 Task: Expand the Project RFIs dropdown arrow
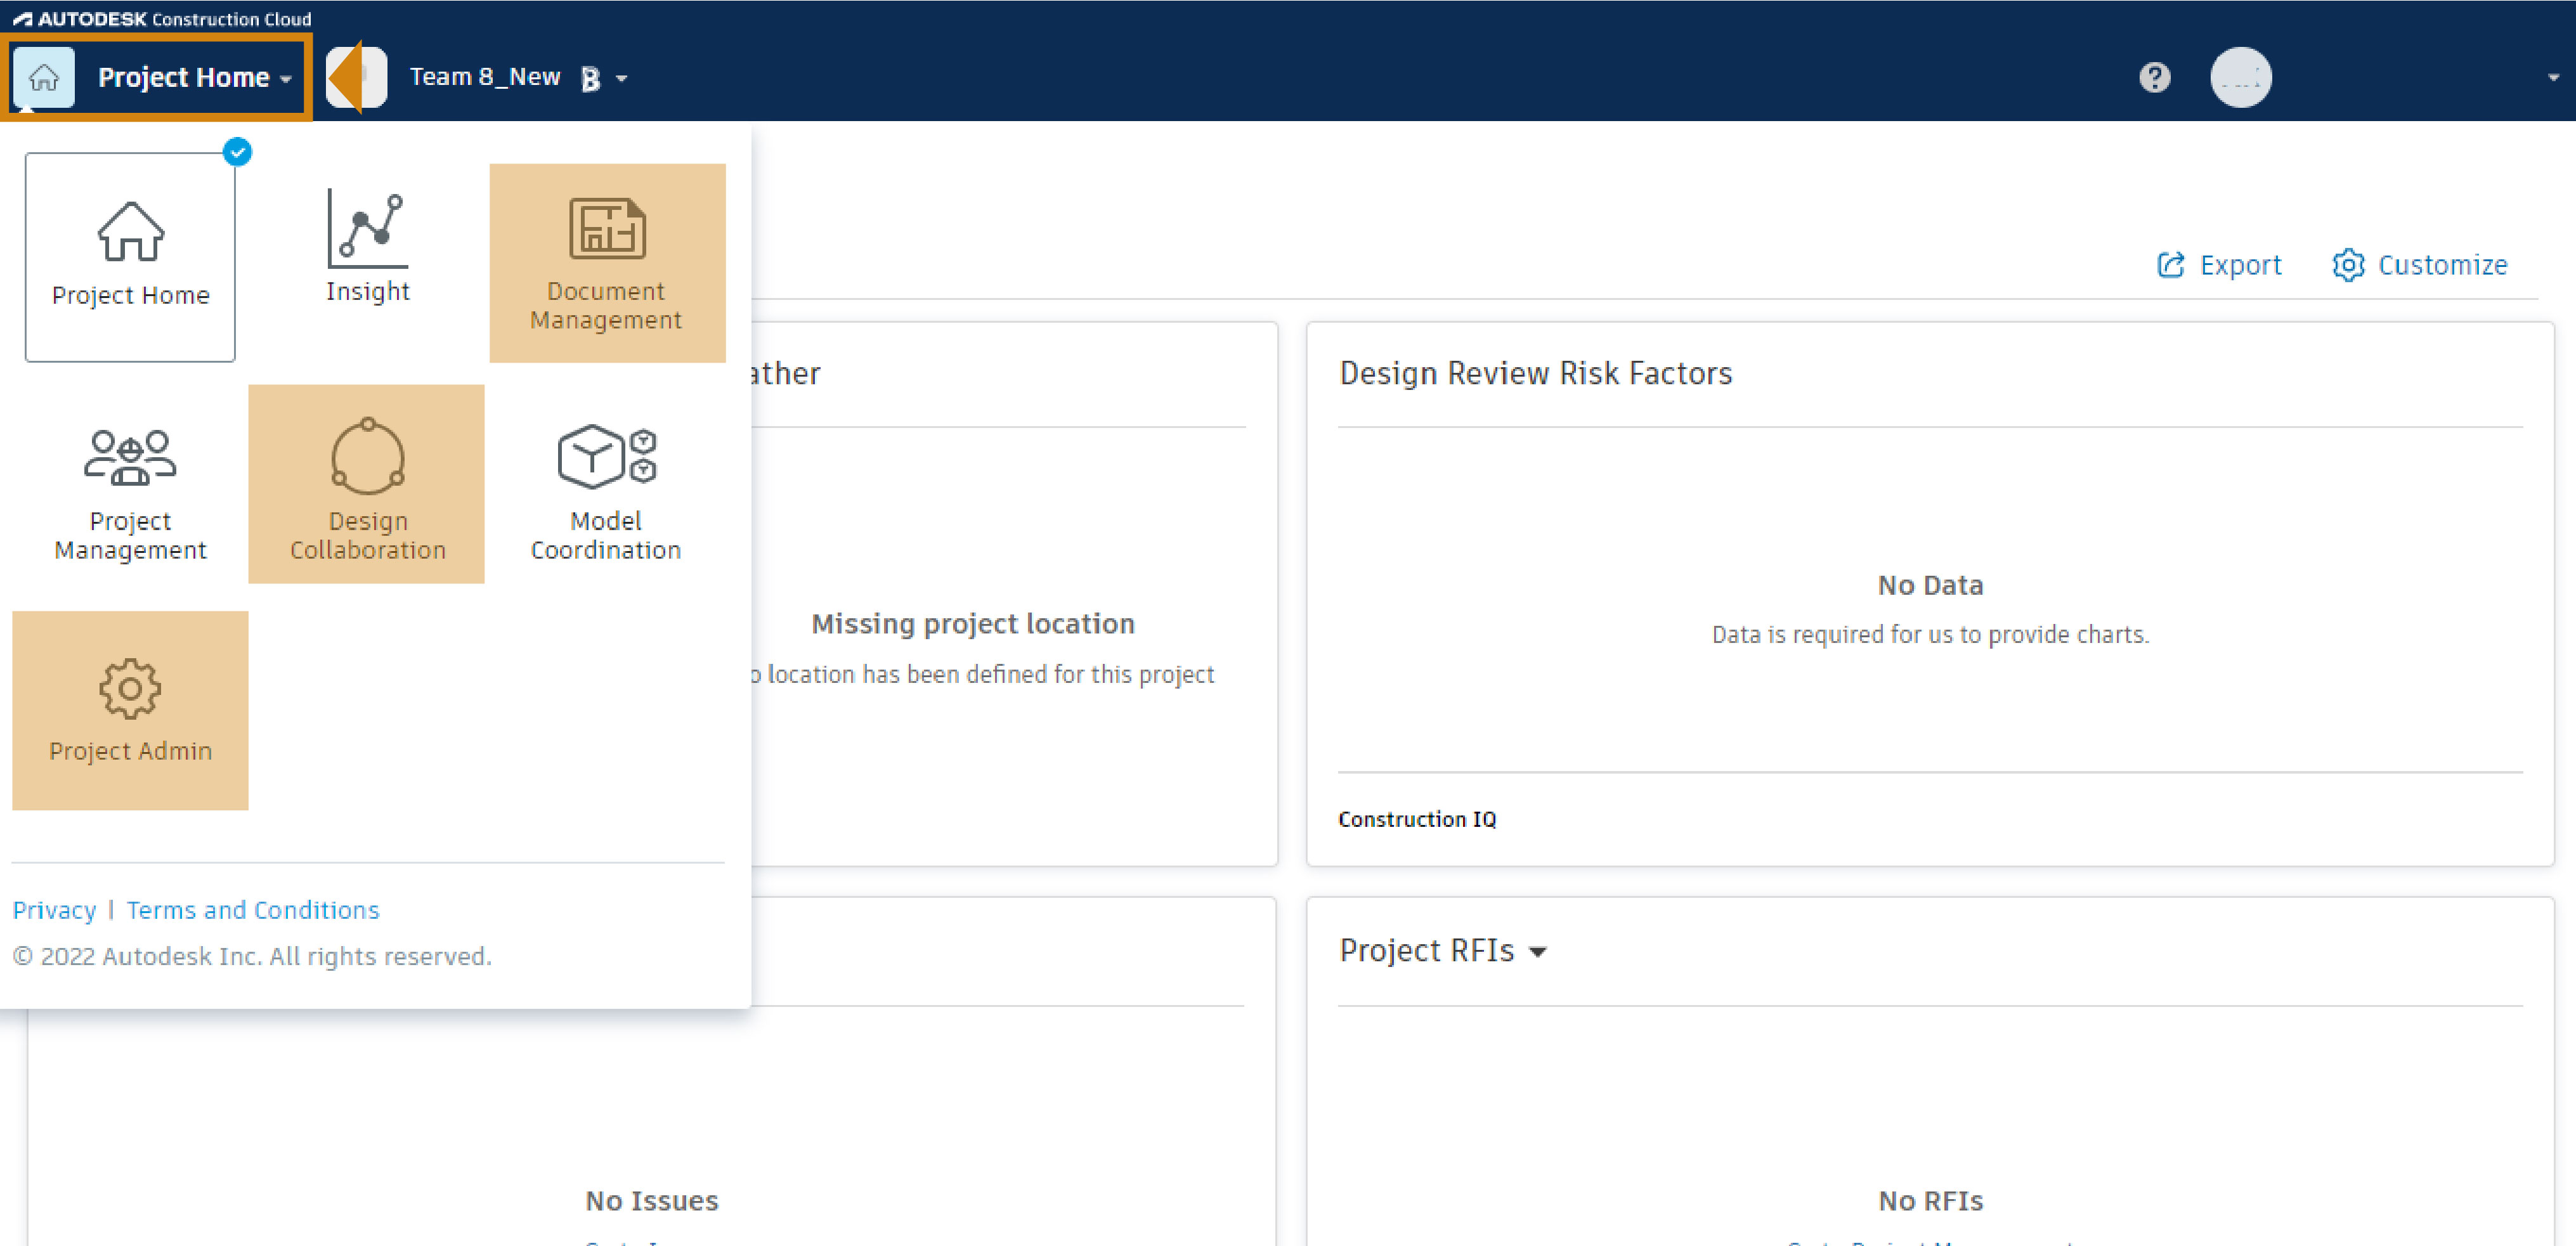(x=1538, y=952)
